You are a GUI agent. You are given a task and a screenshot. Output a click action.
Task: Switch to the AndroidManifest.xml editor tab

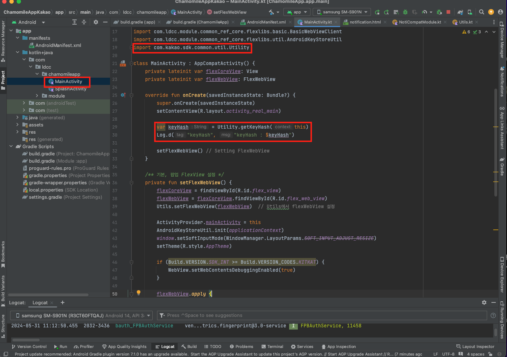[266, 22]
